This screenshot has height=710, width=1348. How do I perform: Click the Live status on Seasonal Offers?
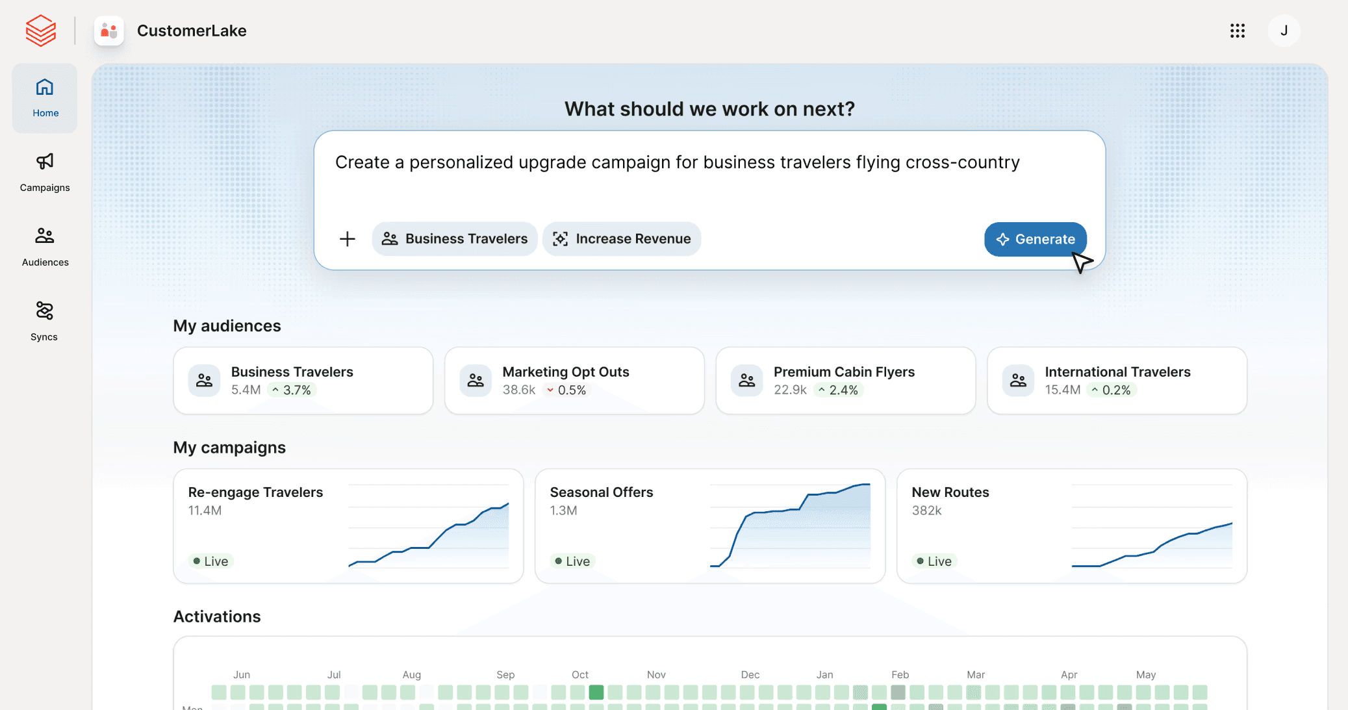click(x=573, y=561)
